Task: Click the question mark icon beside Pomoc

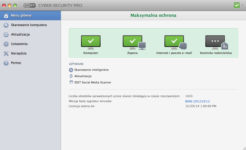Action: point(6,63)
